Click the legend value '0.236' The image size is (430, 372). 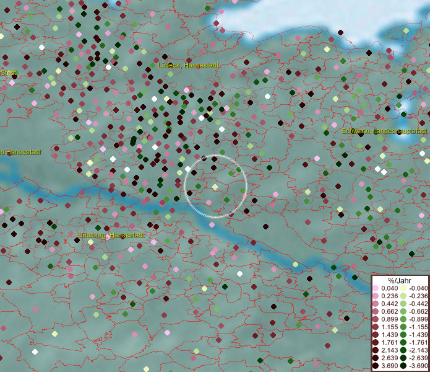pyautogui.click(x=389, y=296)
